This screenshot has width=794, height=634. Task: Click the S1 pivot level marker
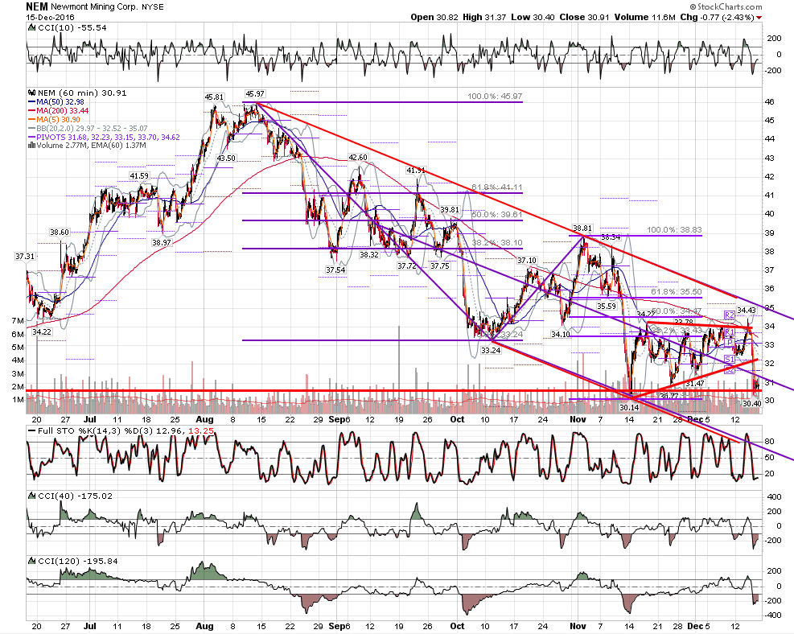pyautogui.click(x=729, y=360)
